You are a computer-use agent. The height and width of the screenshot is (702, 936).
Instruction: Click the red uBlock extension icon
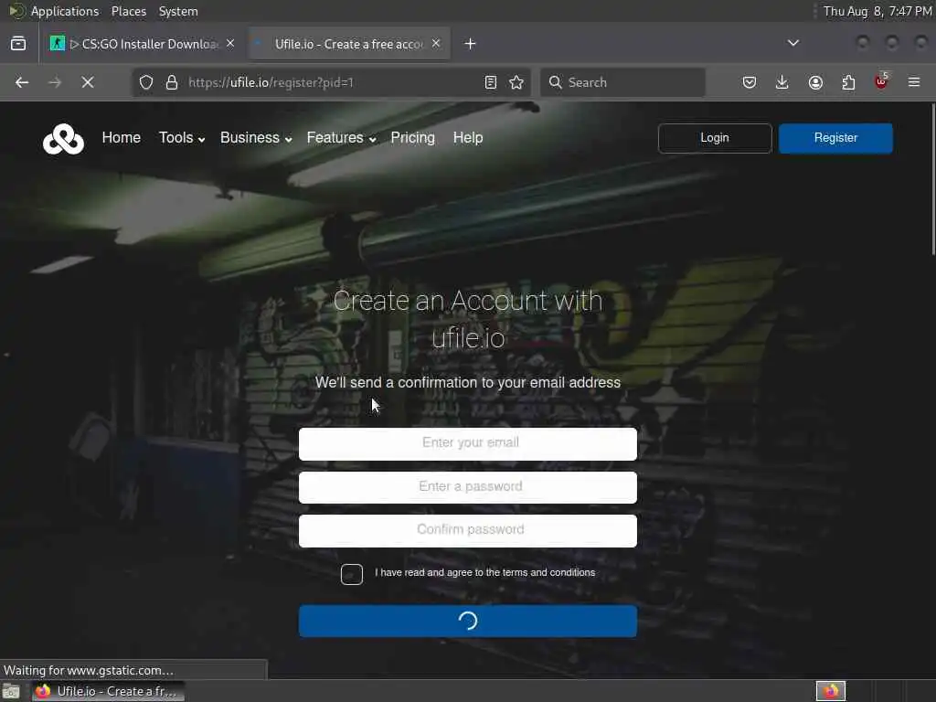pos(881,81)
